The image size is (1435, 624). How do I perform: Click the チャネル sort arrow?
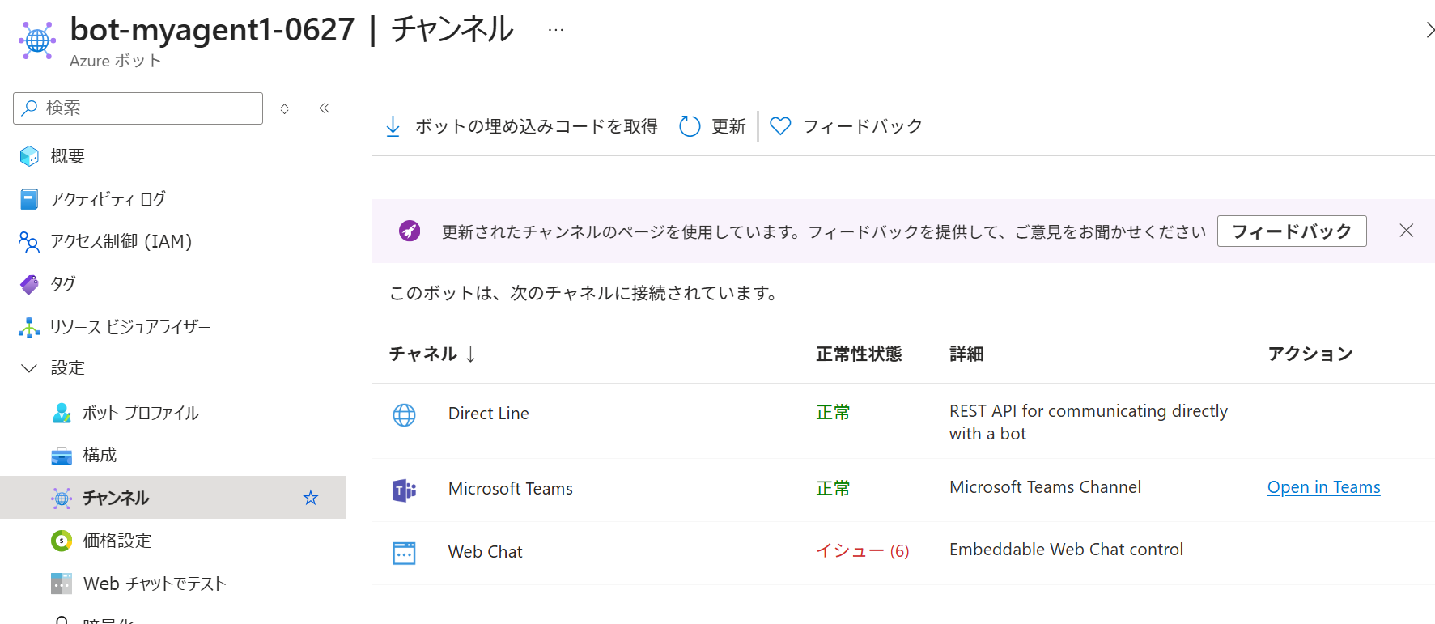pyautogui.click(x=471, y=354)
